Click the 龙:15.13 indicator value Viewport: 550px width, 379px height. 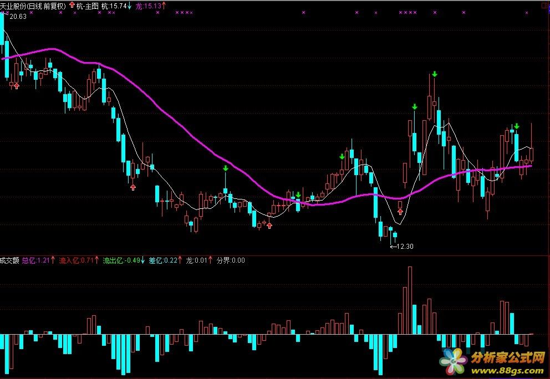pos(148,6)
